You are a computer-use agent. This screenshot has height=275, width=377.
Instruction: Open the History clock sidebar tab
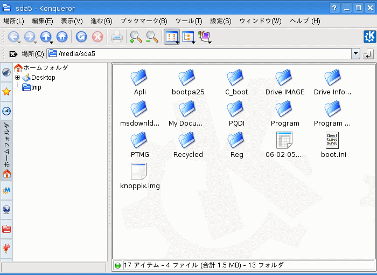[x=6, y=111]
